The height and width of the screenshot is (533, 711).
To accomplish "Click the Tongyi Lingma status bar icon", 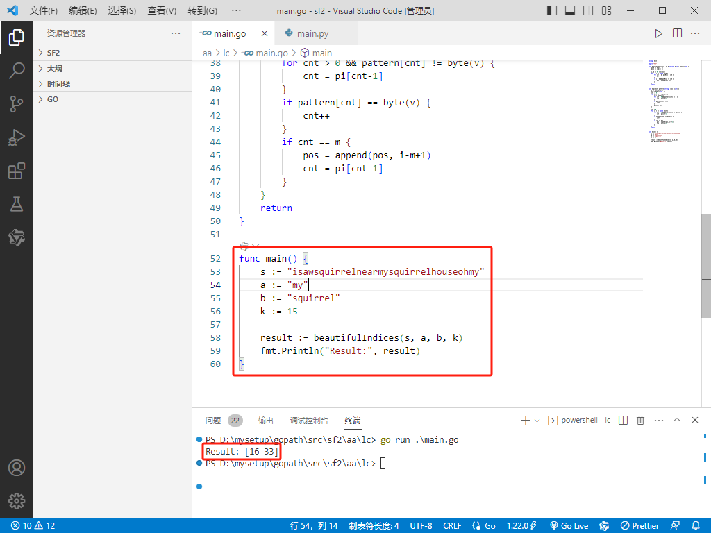I will point(604,526).
